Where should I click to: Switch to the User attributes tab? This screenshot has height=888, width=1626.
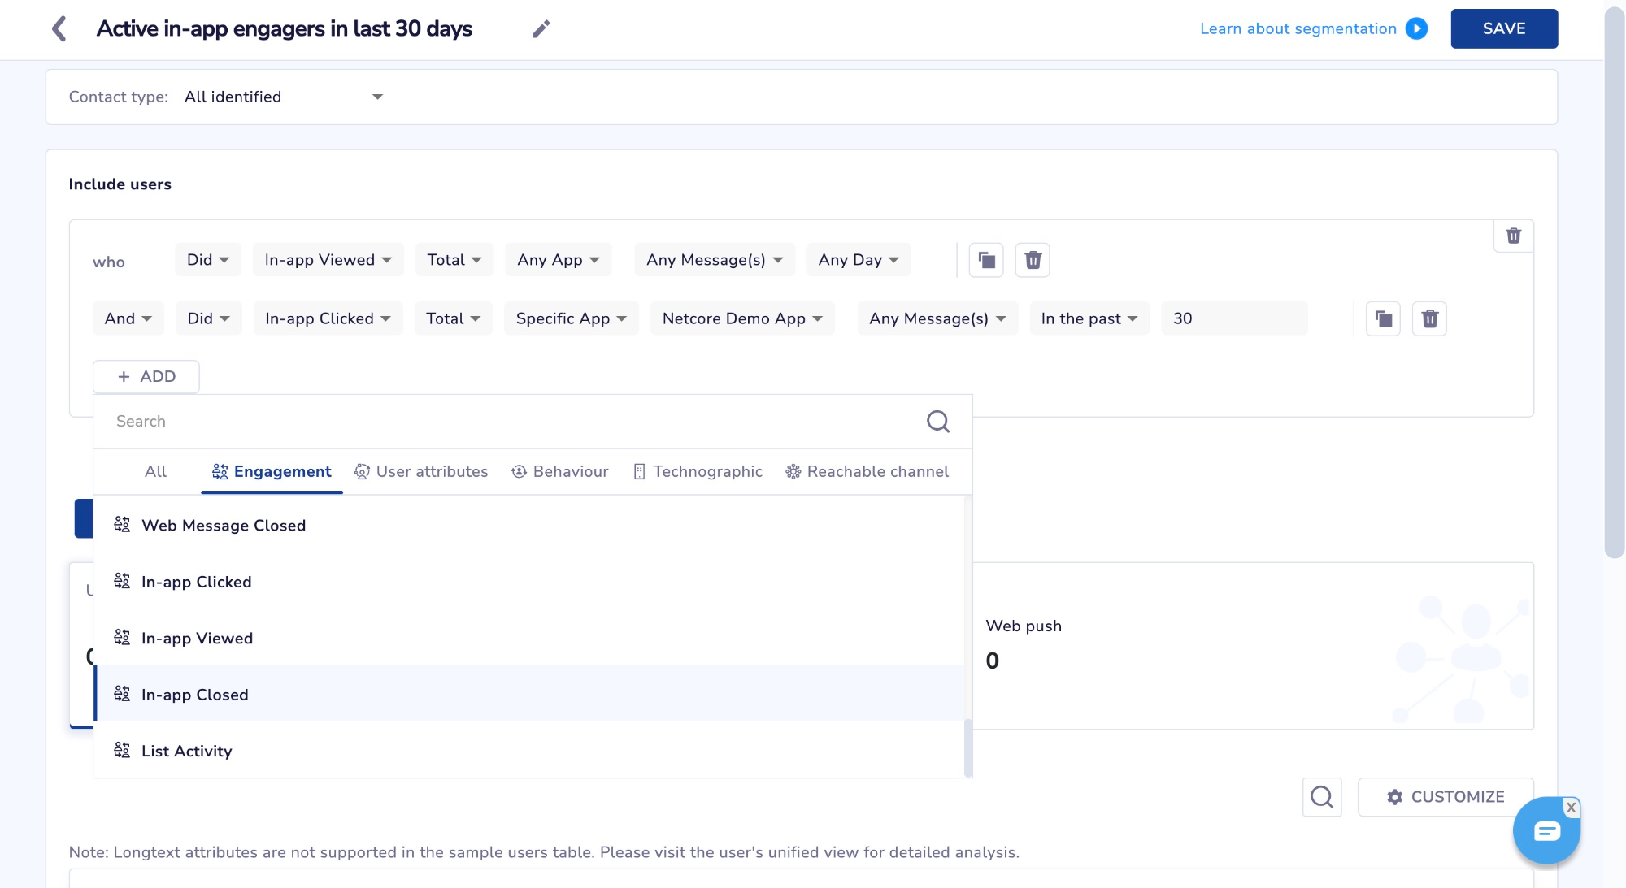point(421,471)
